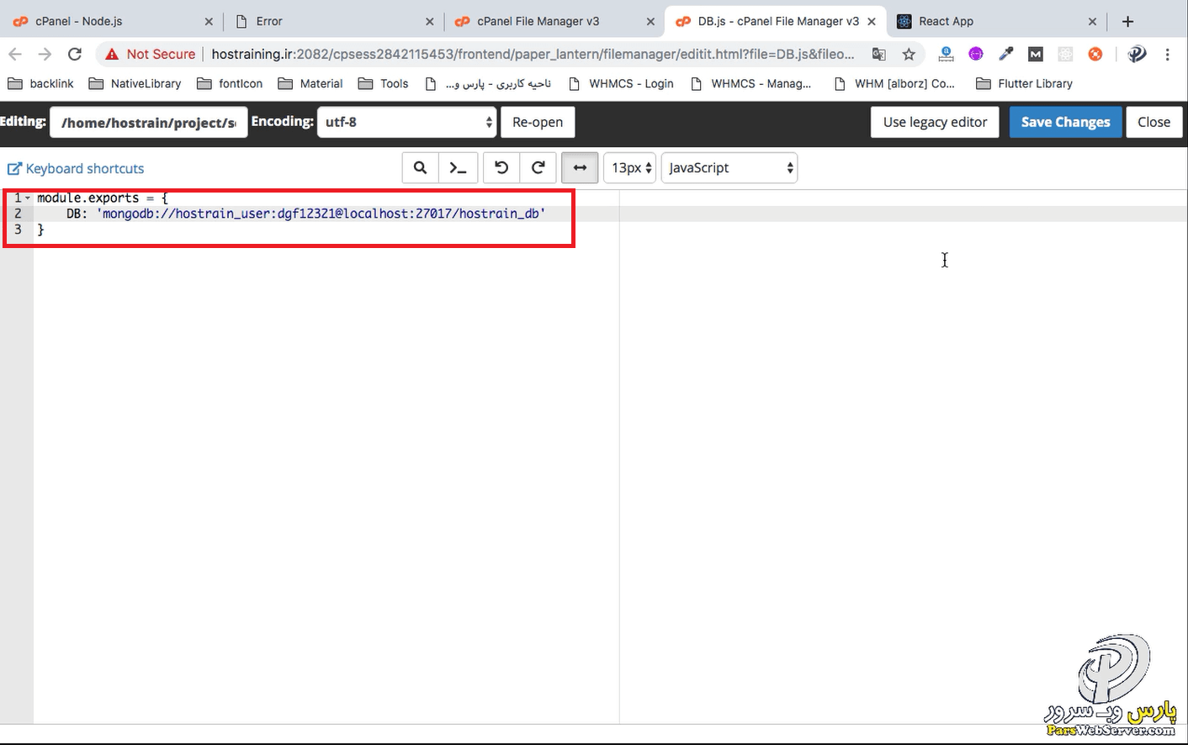Click the Save Changes button
Screen dimensions: 1188x745
click(1065, 121)
